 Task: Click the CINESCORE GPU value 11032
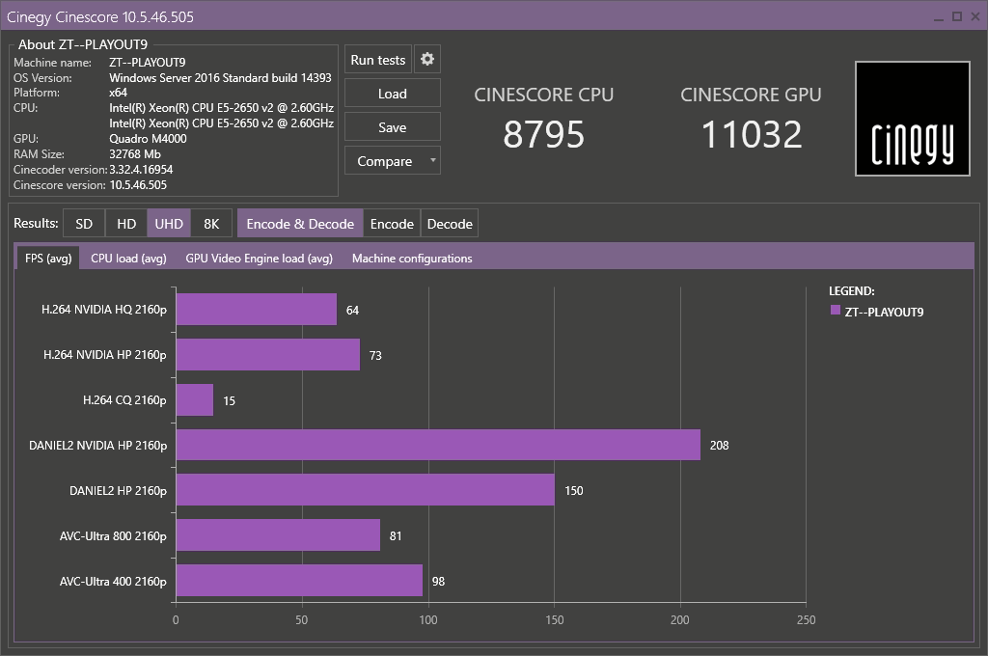(751, 134)
